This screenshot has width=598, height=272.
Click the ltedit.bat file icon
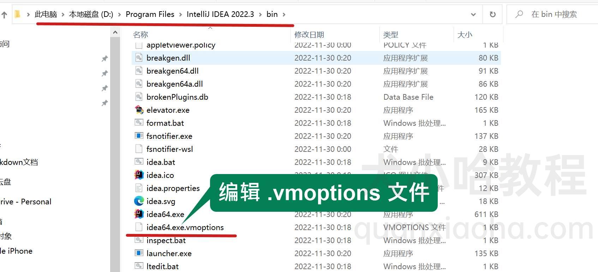tap(139, 266)
